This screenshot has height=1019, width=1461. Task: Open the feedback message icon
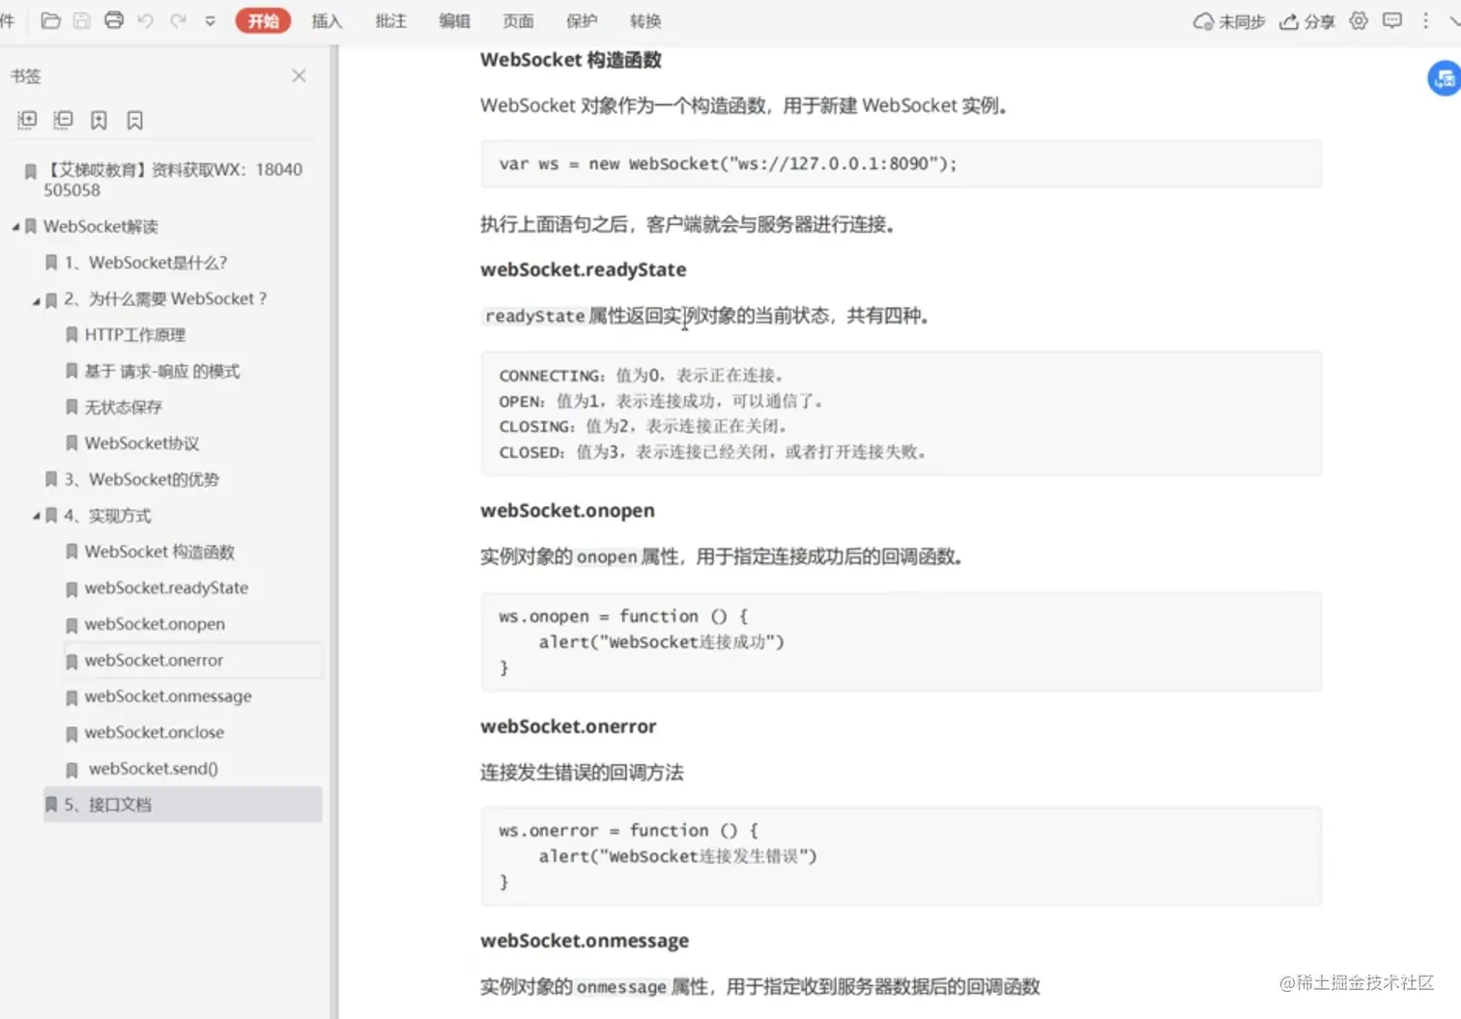1392,20
